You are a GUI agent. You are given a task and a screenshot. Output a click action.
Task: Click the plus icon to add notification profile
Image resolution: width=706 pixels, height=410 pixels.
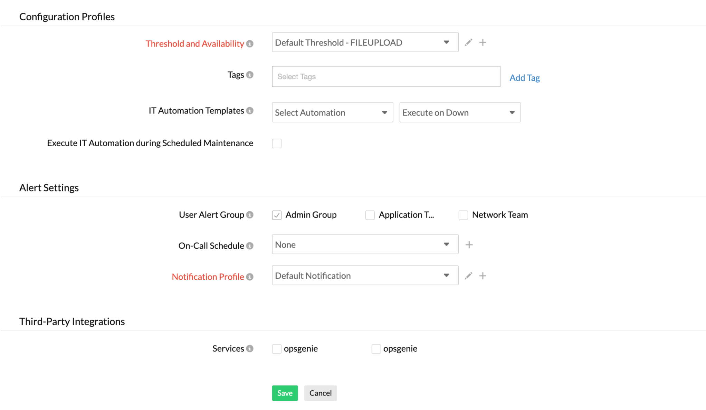[483, 276]
